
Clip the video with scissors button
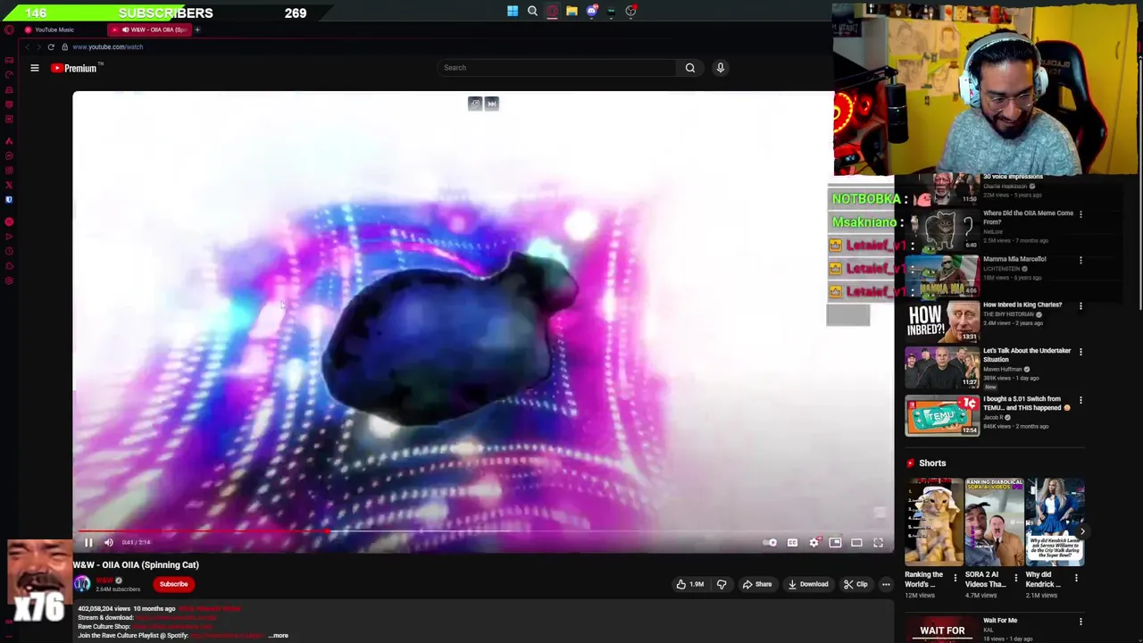855,584
